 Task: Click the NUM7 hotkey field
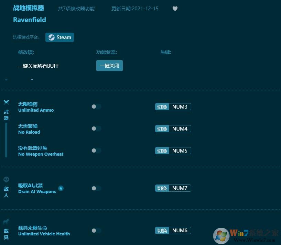point(180,188)
